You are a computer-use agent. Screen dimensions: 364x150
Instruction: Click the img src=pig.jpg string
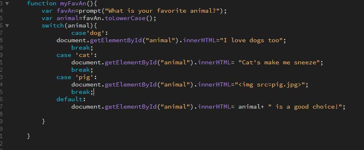tap(270, 85)
